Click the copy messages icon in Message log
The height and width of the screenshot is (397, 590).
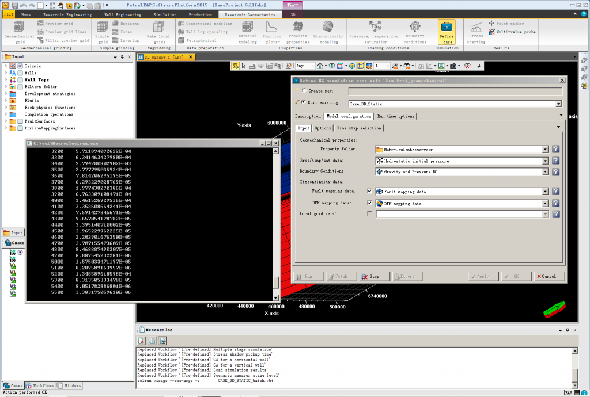click(152, 341)
